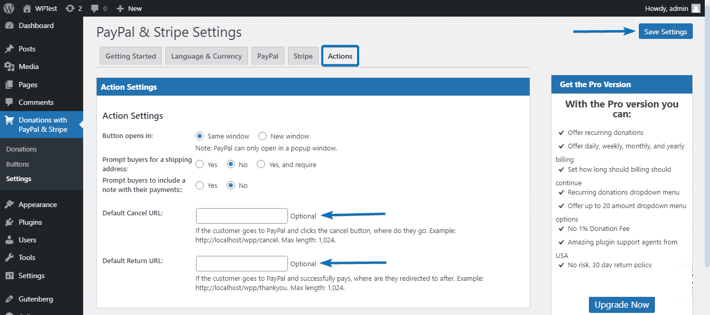Screen dimensions: 710x315
Task: Select the Actions tab
Action: (340, 56)
